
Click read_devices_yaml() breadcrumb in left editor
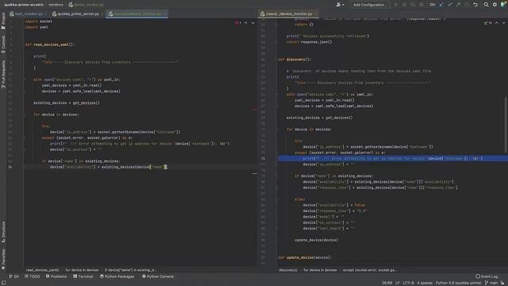coord(42,270)
